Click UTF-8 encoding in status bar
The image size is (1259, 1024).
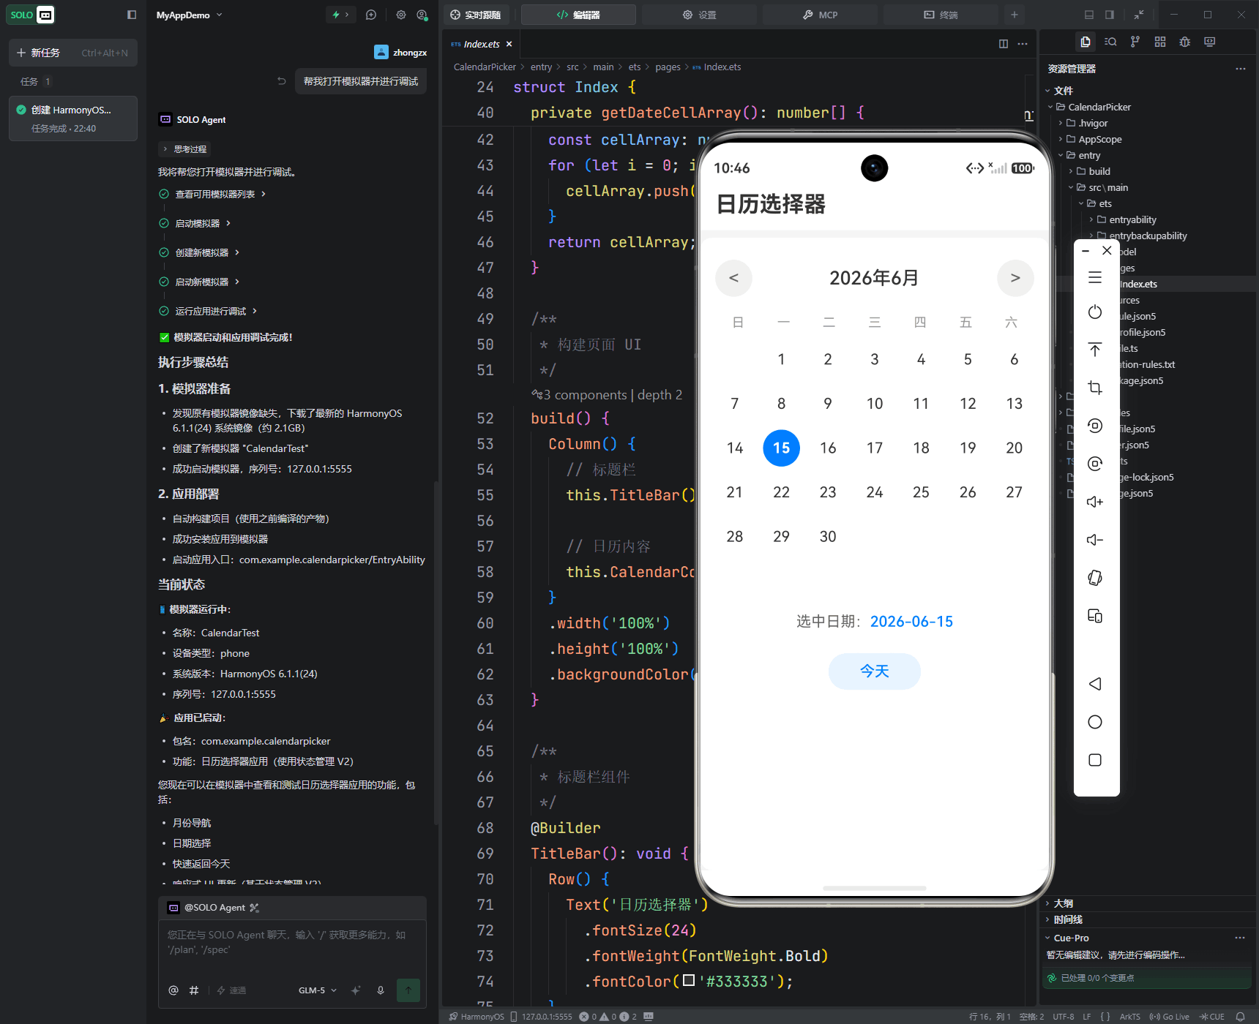[1064, 1017]
